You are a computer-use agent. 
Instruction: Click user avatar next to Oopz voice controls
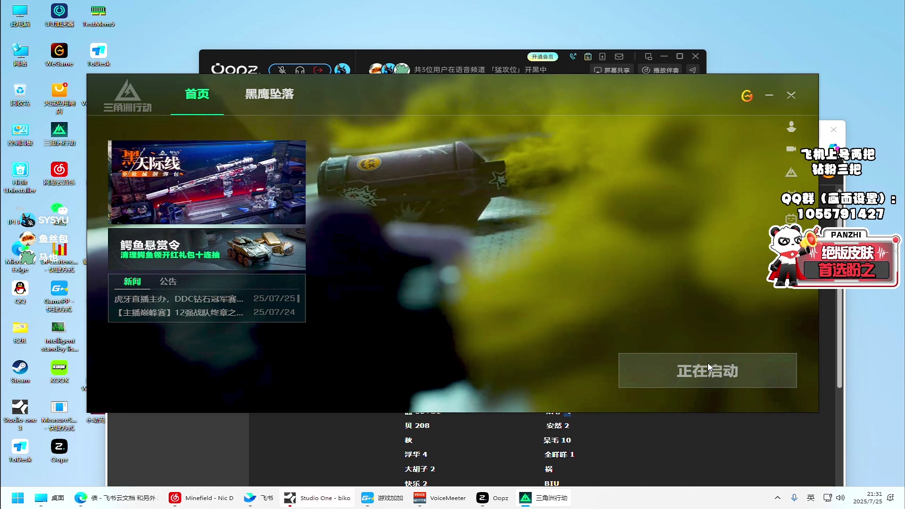pos(342,70)
